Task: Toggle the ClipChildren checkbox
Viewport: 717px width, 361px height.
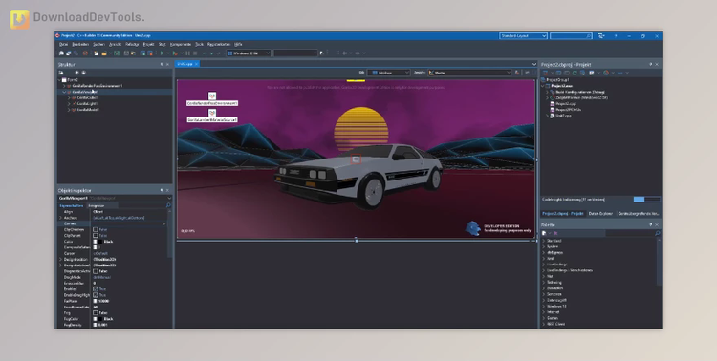Action: pyautogui.click(x=95, y=229)
